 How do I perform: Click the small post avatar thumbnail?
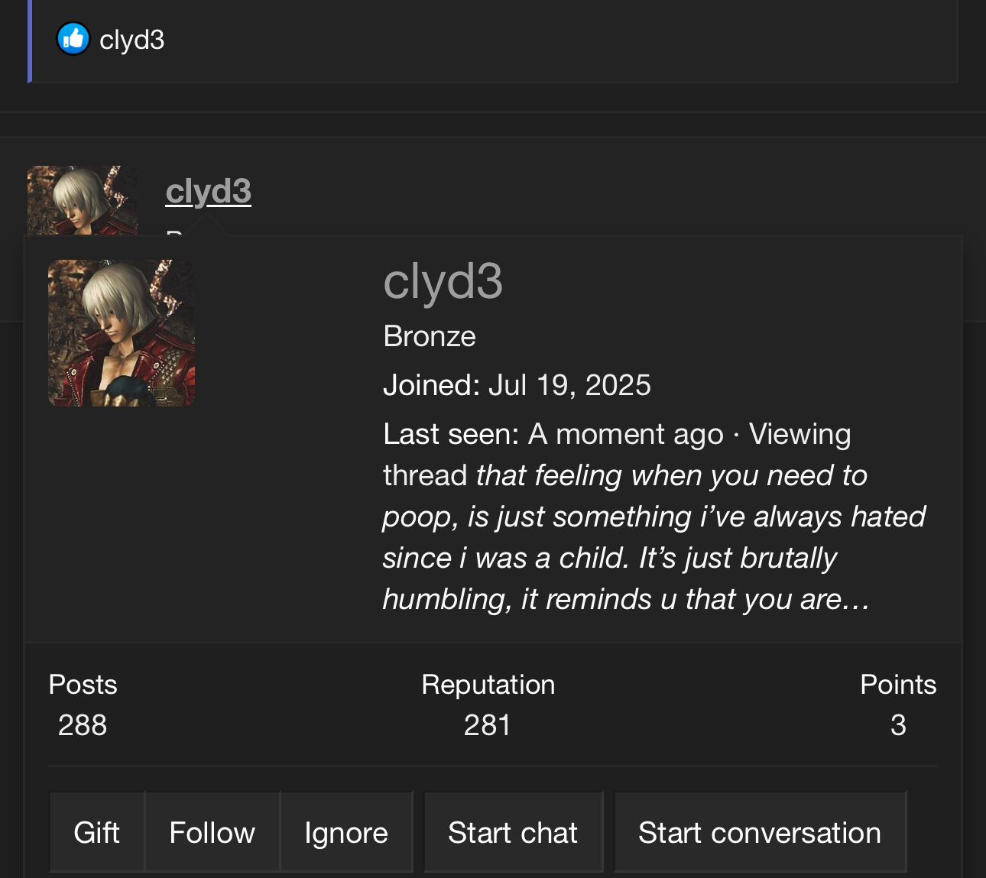(x=83, y=200)
